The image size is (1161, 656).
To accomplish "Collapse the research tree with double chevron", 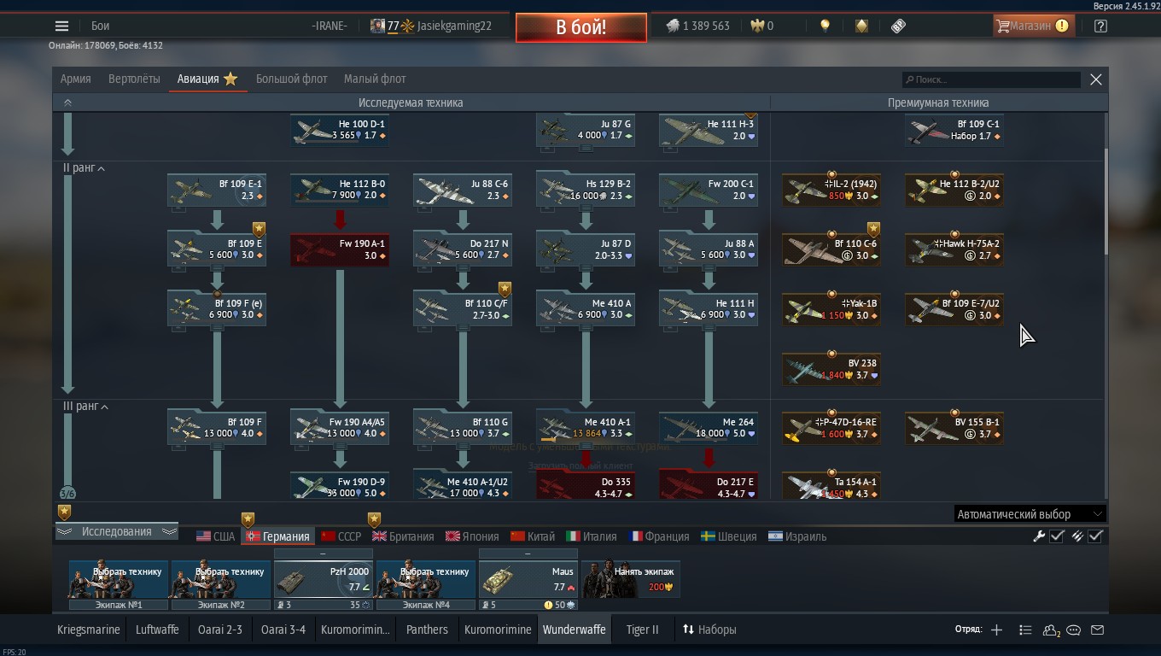I will [67, 102].
